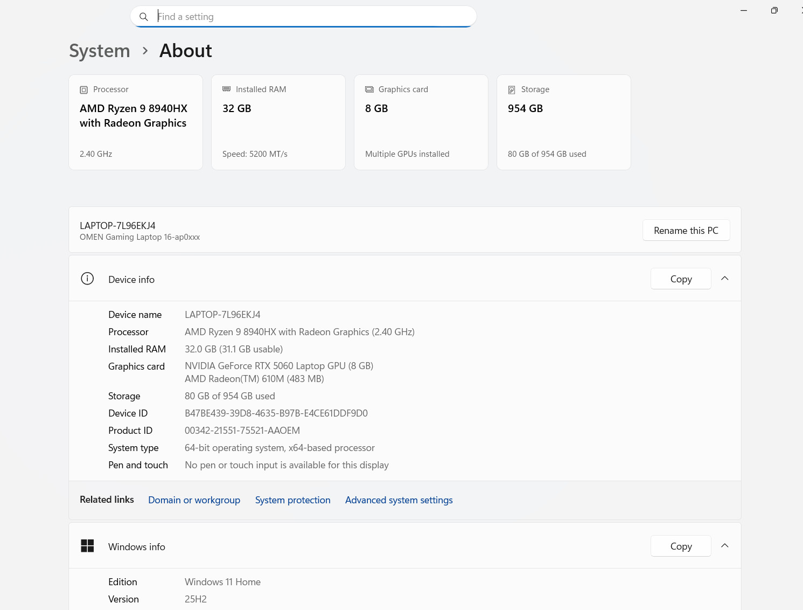Collapse the Windows info section

pyautogui.click(x=725, y=546)
